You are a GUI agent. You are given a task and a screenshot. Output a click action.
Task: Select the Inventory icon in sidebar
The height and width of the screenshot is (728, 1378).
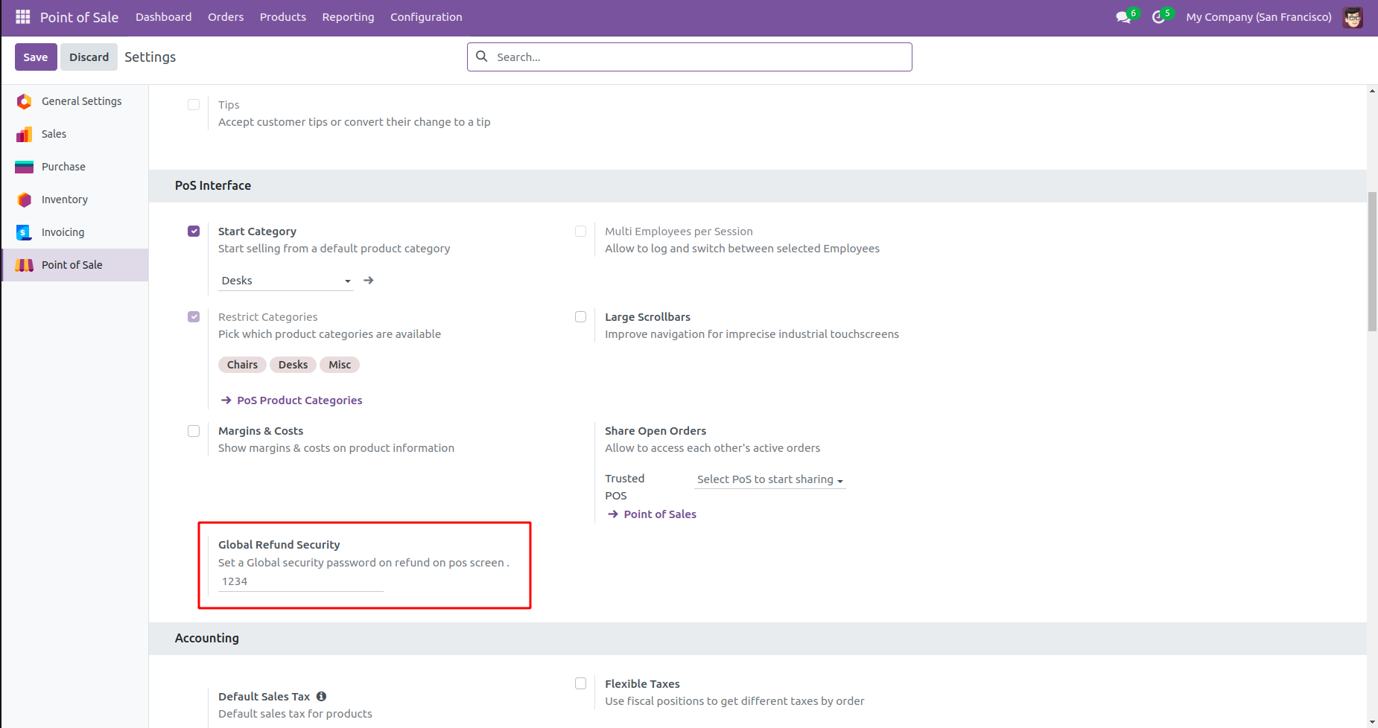25,199
